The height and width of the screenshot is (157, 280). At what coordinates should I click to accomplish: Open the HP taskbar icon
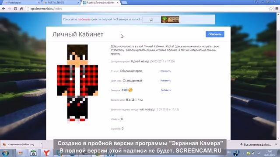coord(33,153)
